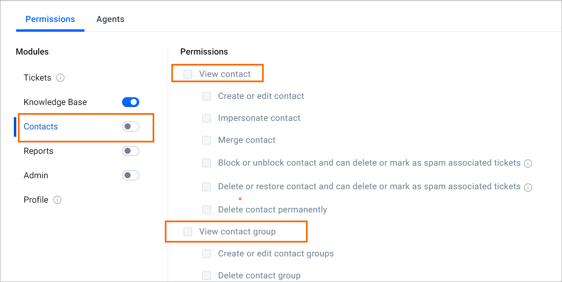
Task: Check Create or edit contact groups box
Action: pos(207,254)
